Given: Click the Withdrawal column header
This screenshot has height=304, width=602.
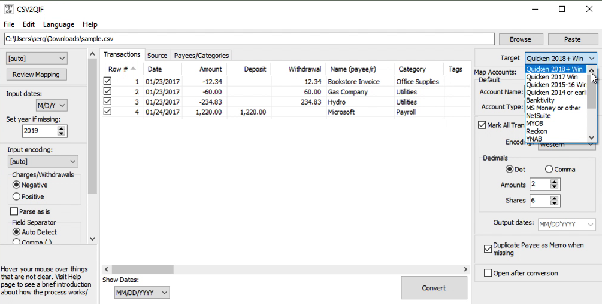Looking at the screenshot, I should click(x=298, y=69).
